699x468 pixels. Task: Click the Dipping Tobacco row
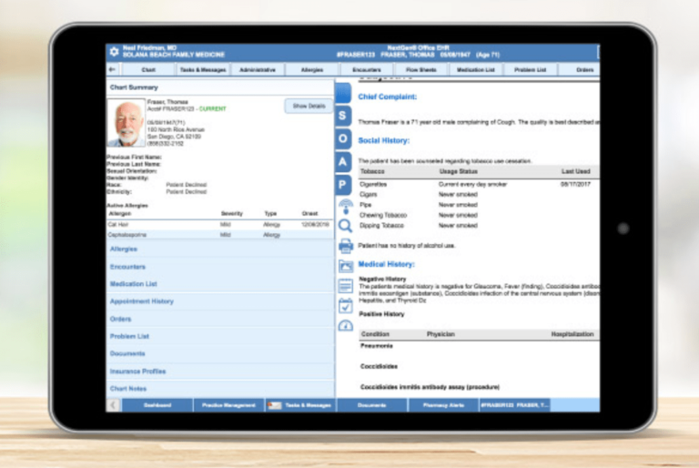point(479,225)
